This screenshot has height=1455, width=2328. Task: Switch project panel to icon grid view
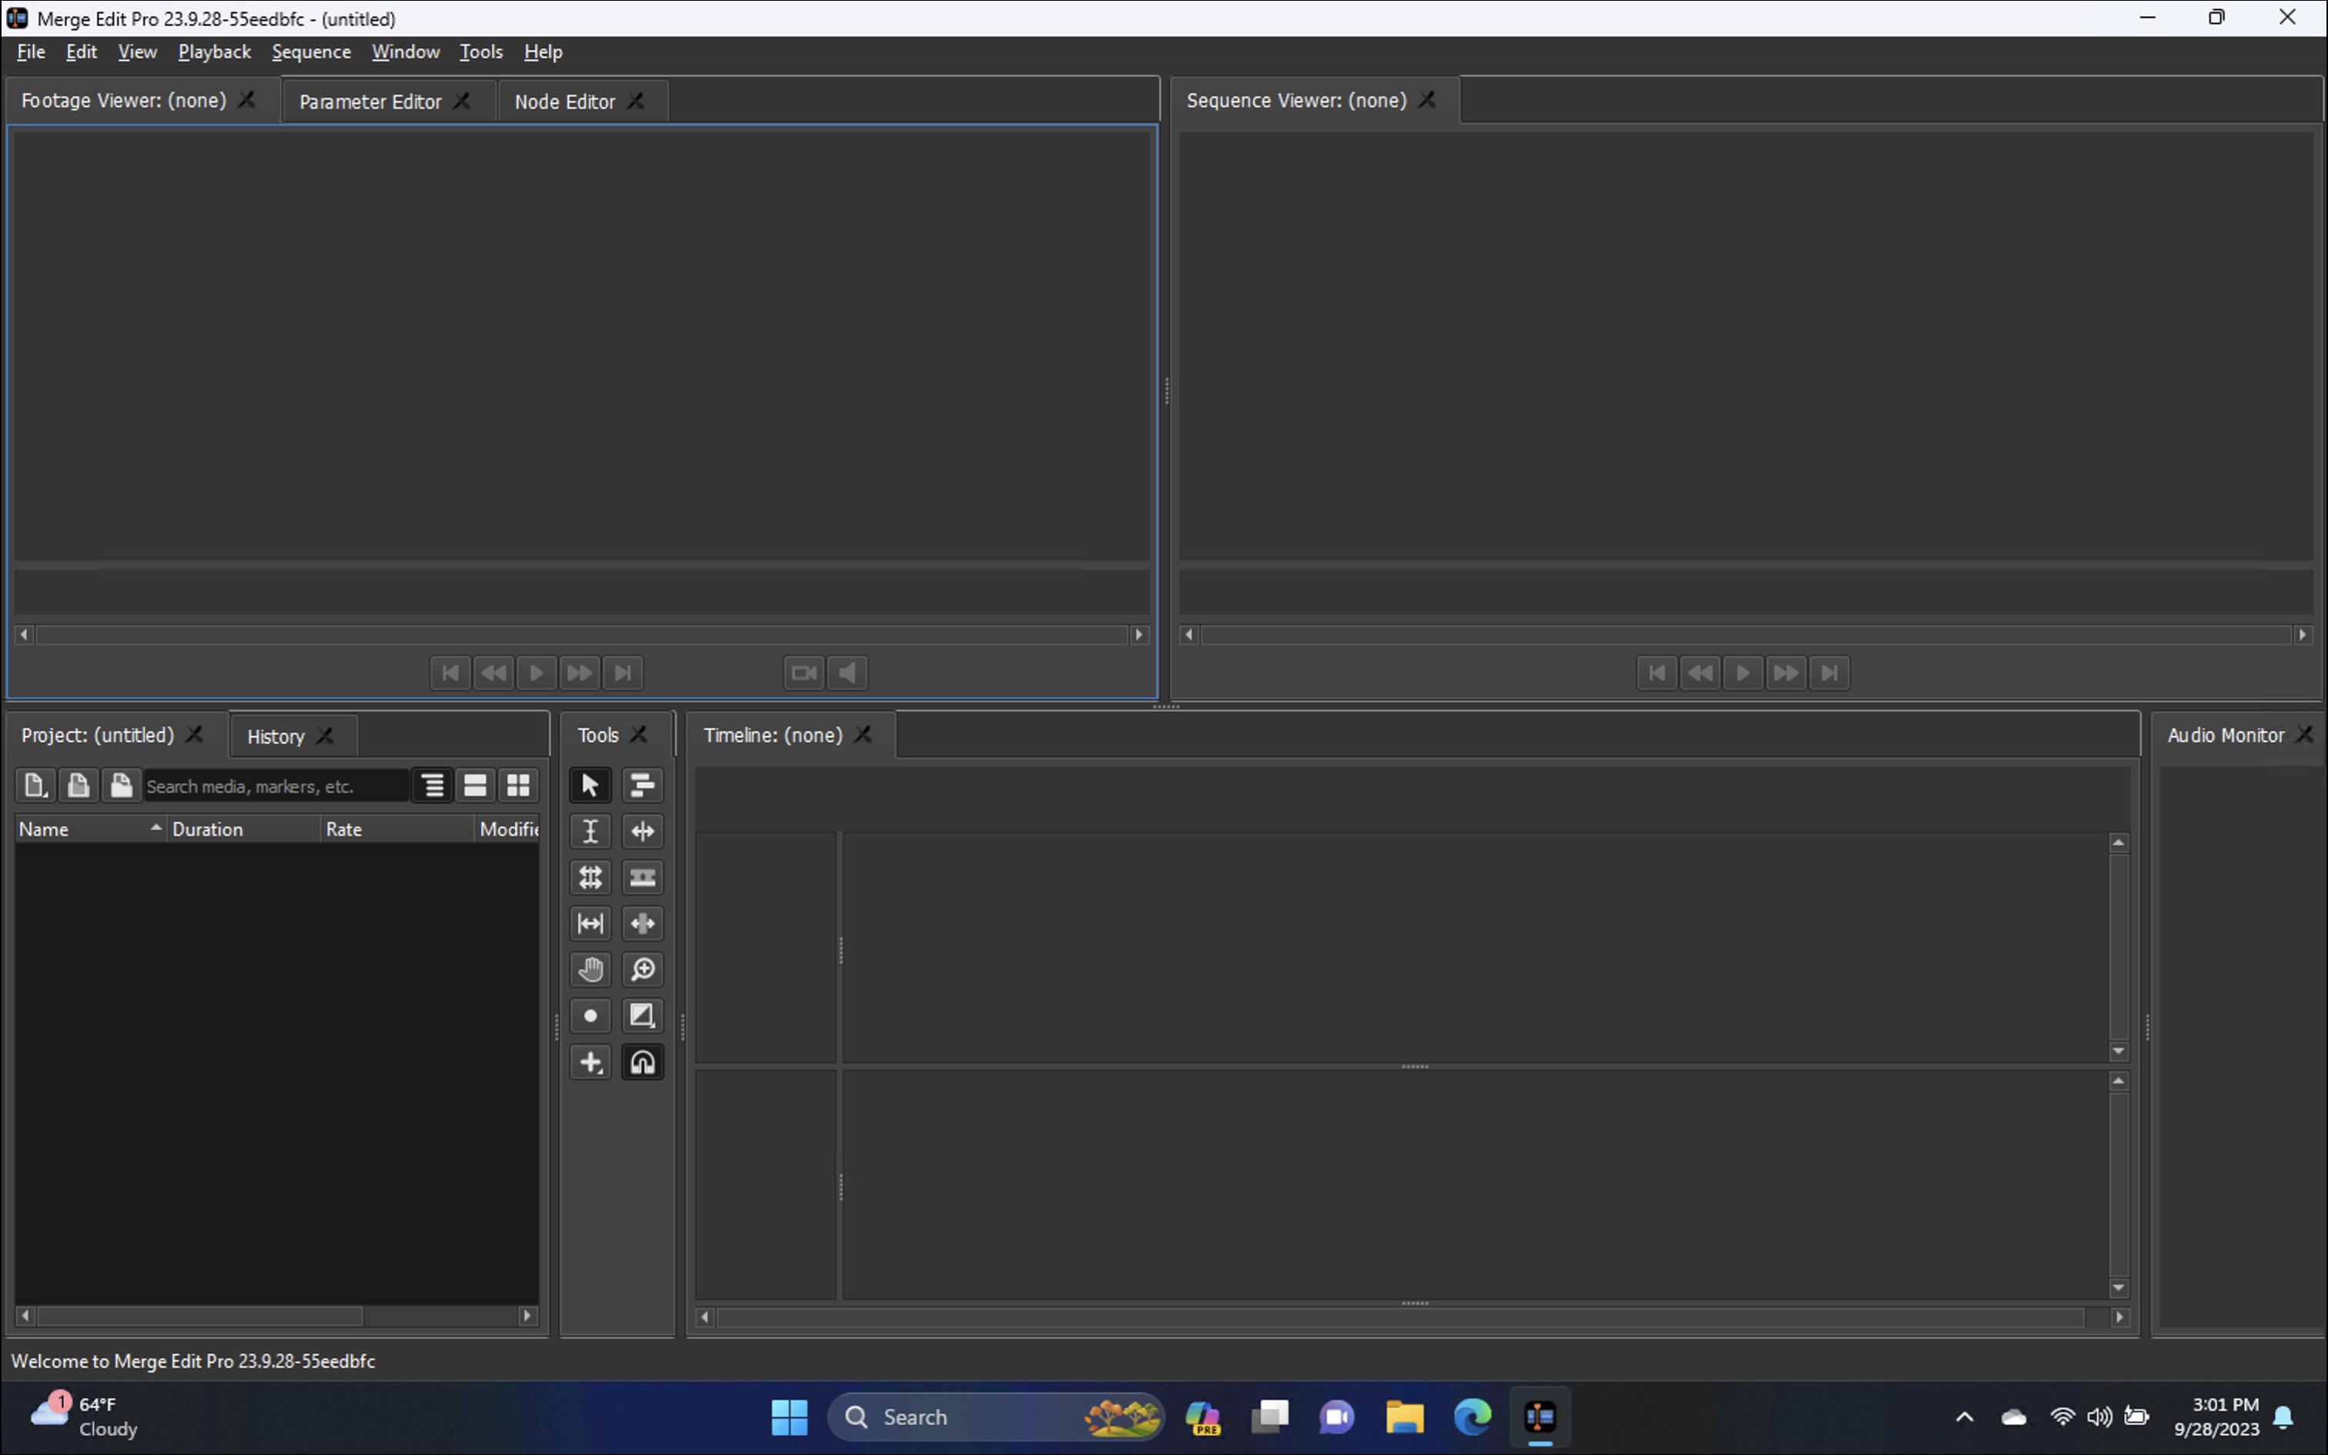517,785
